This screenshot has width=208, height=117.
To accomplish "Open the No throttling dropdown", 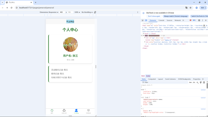I will click(87, 12).
